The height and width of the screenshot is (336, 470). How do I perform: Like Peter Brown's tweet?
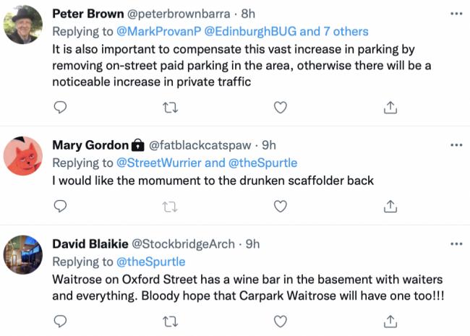click(x=281, y=108)
